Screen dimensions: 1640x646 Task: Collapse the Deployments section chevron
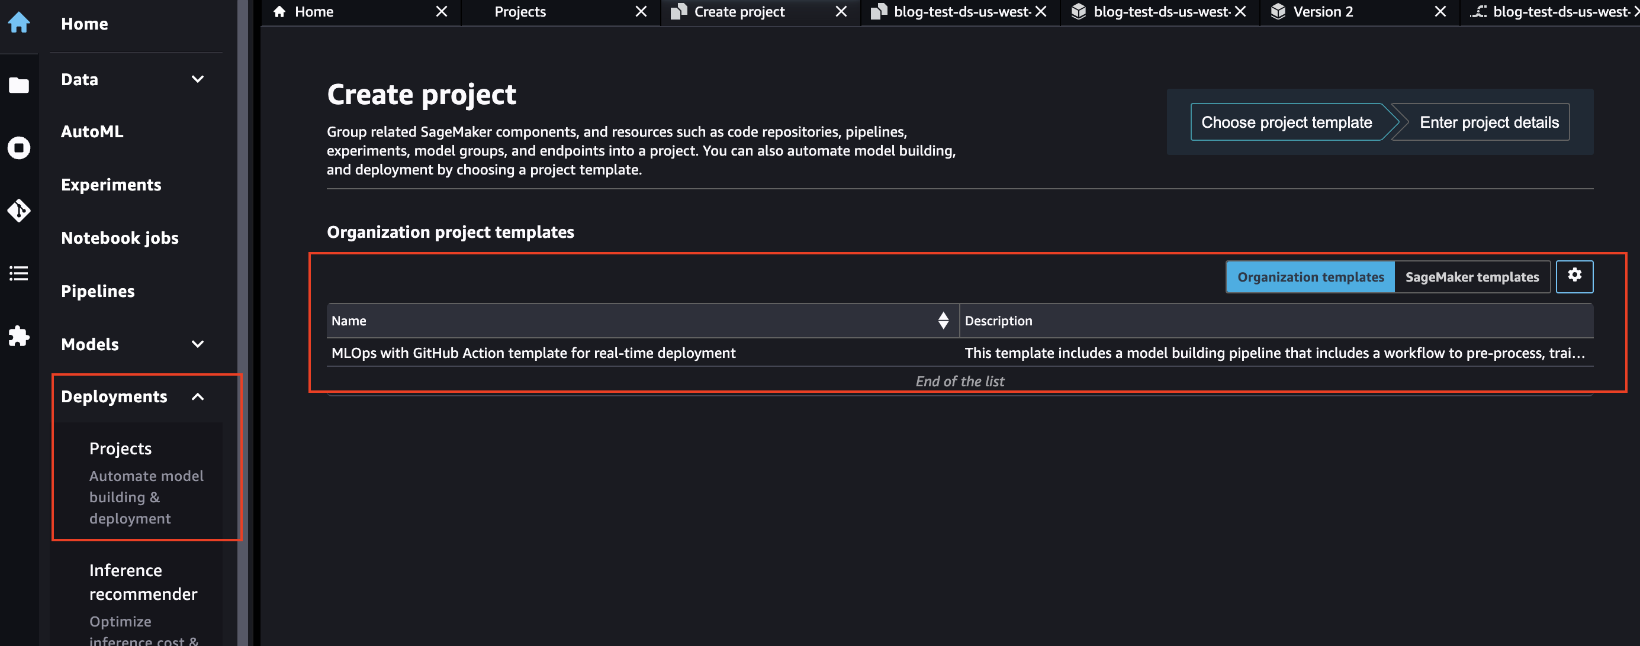tap(198, 396)
